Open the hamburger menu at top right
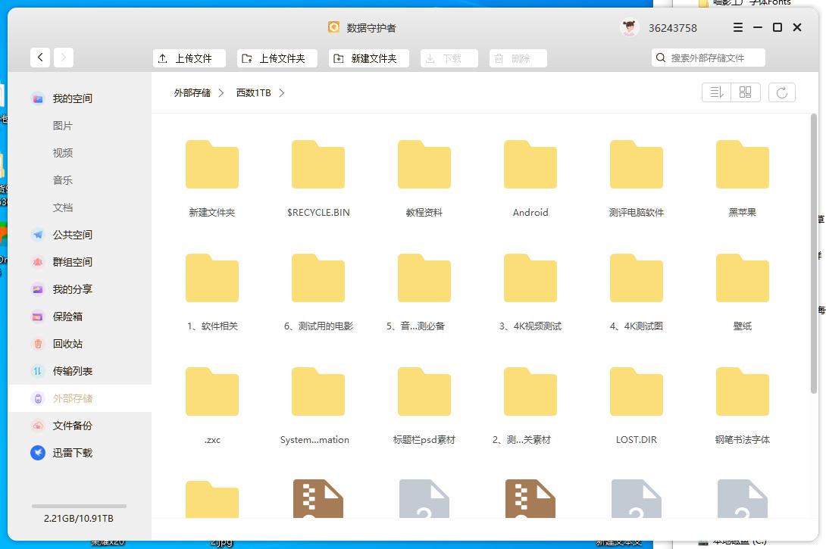This screenshot has height=549, width=826. [737, 27]
